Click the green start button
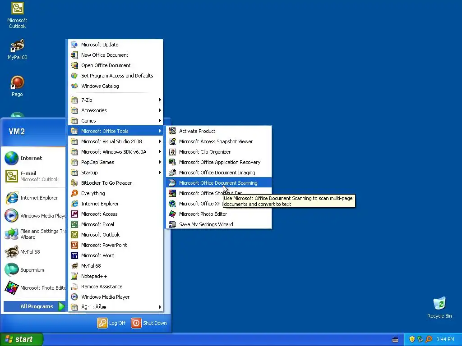The image size is (462, 346). coord(22,339)
